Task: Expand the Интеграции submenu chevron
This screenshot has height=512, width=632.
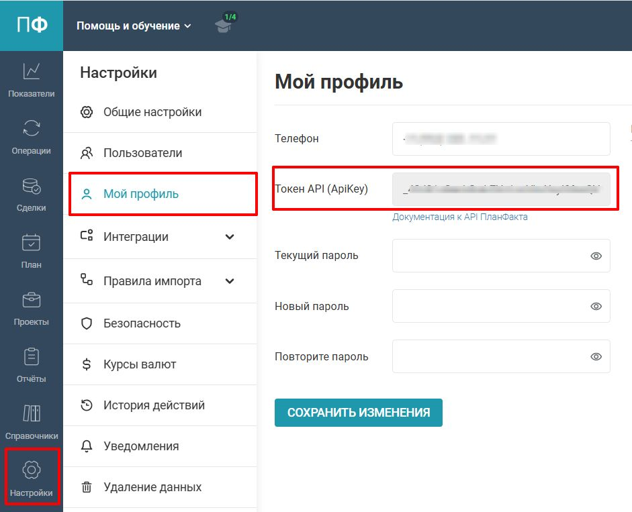Action: coord(230,237)
